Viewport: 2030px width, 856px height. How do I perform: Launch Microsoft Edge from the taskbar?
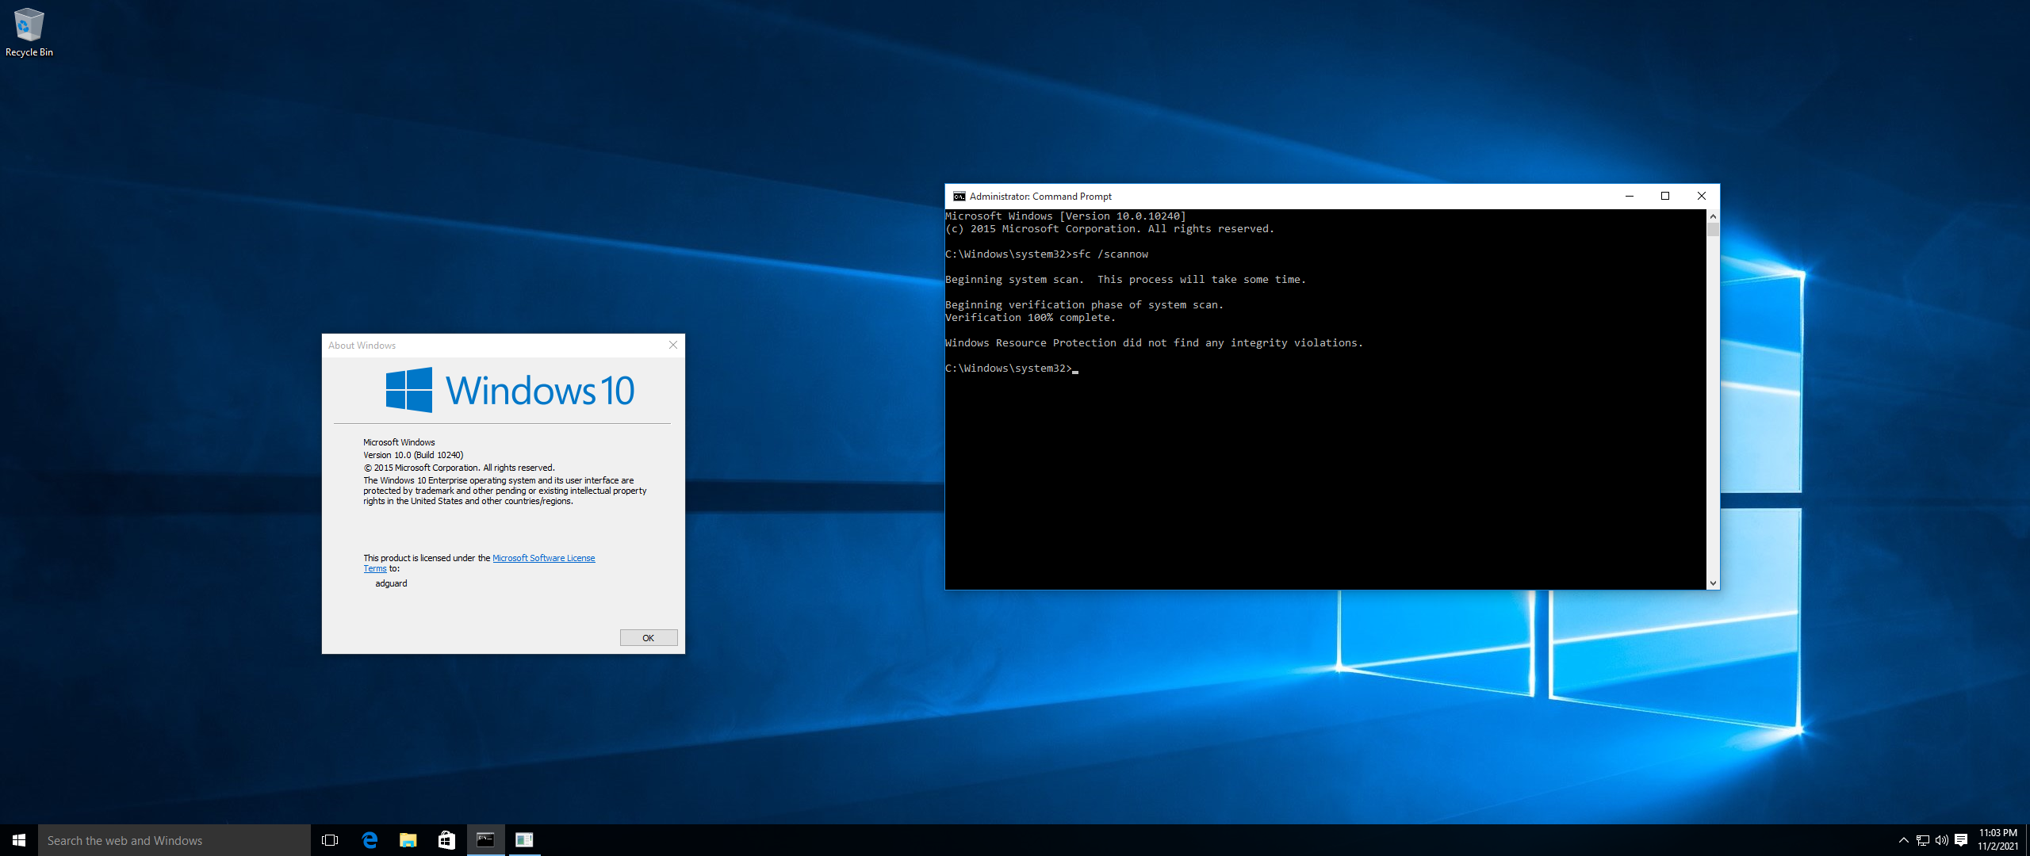[x=370, y=840]
